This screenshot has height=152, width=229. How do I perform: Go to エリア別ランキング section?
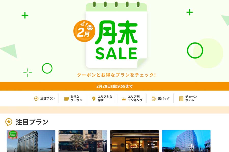pyautogui.click(x=132, y=99)
